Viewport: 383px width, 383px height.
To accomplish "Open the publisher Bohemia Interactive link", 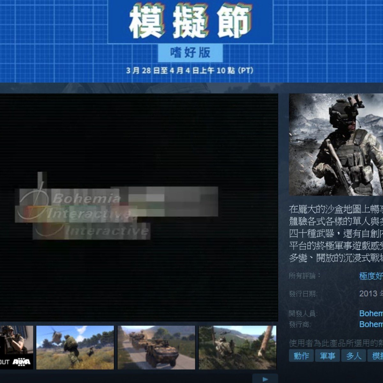I will 371,324.
